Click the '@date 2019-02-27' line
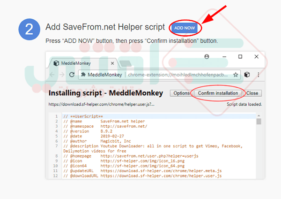This screenshot has width=281, height=199. click(94, 136)
